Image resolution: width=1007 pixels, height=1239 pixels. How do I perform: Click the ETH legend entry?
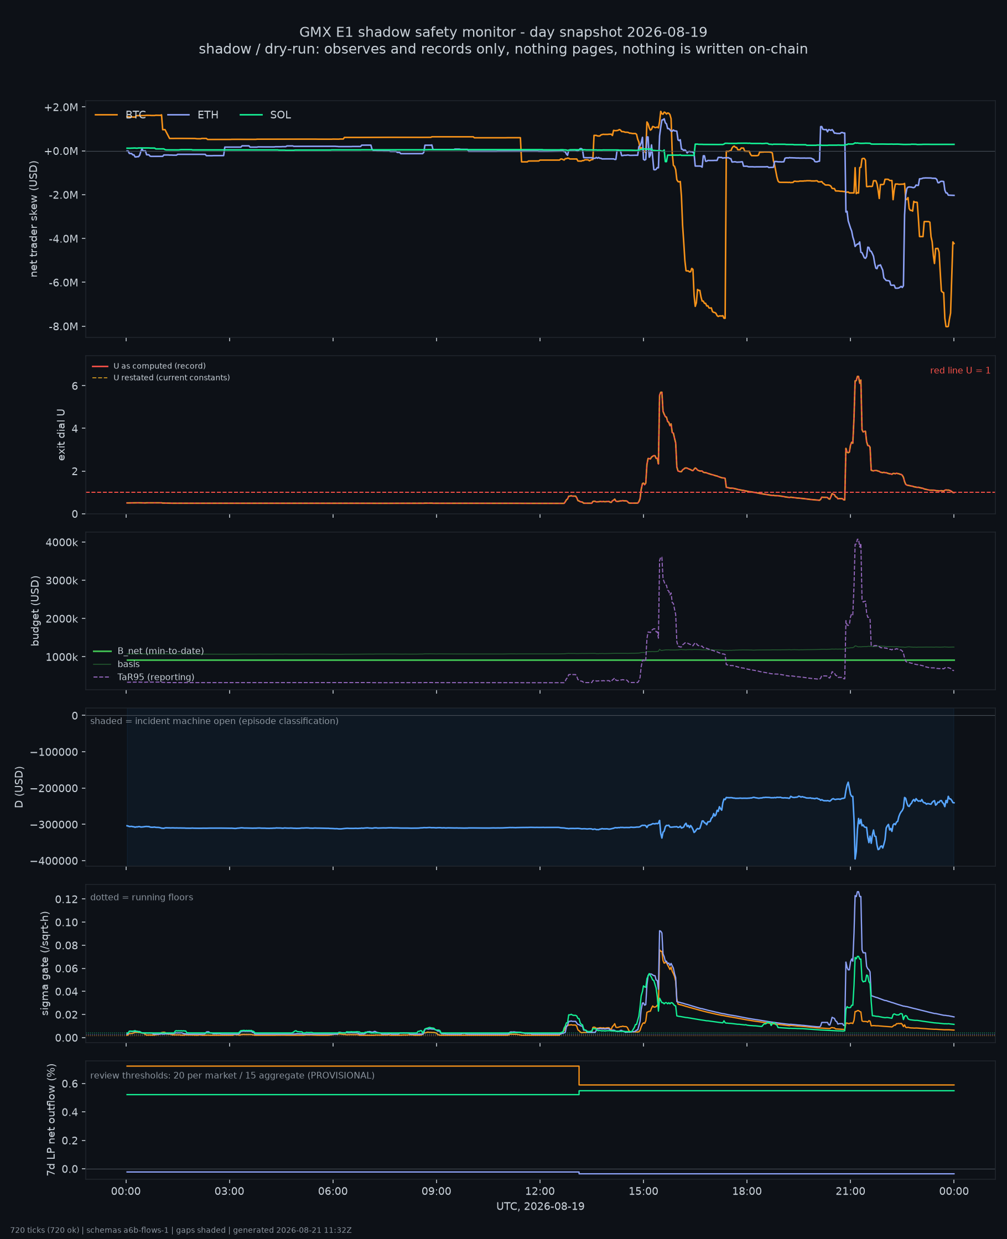tap(193, 115)
